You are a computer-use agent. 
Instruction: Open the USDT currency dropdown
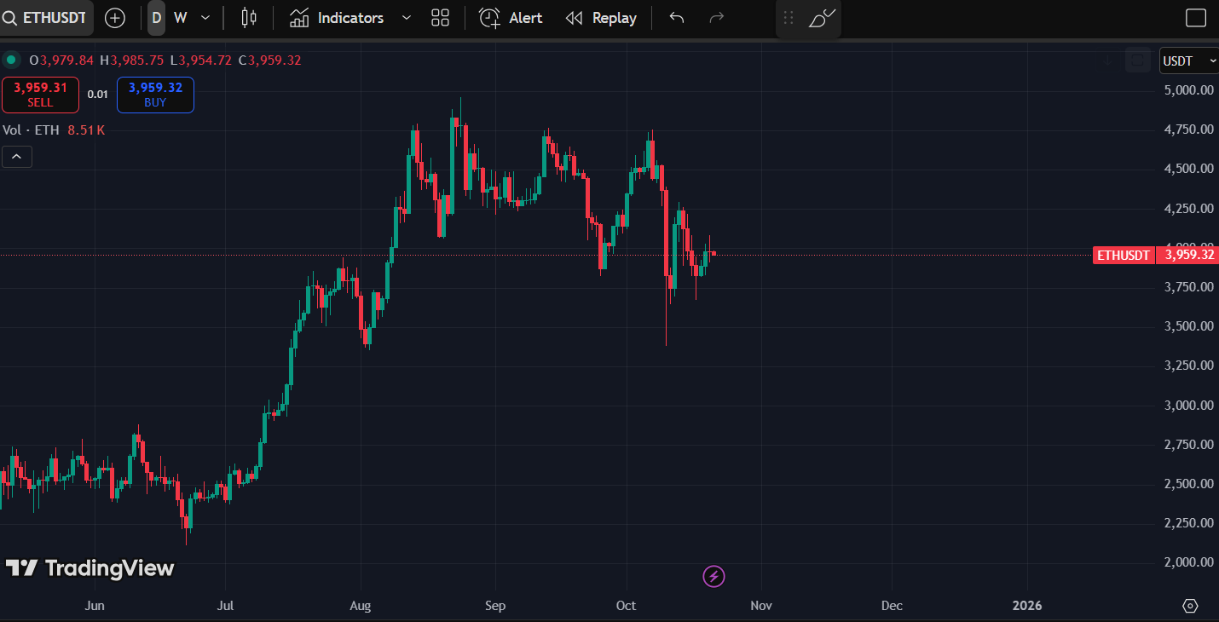coord(1189,60)
